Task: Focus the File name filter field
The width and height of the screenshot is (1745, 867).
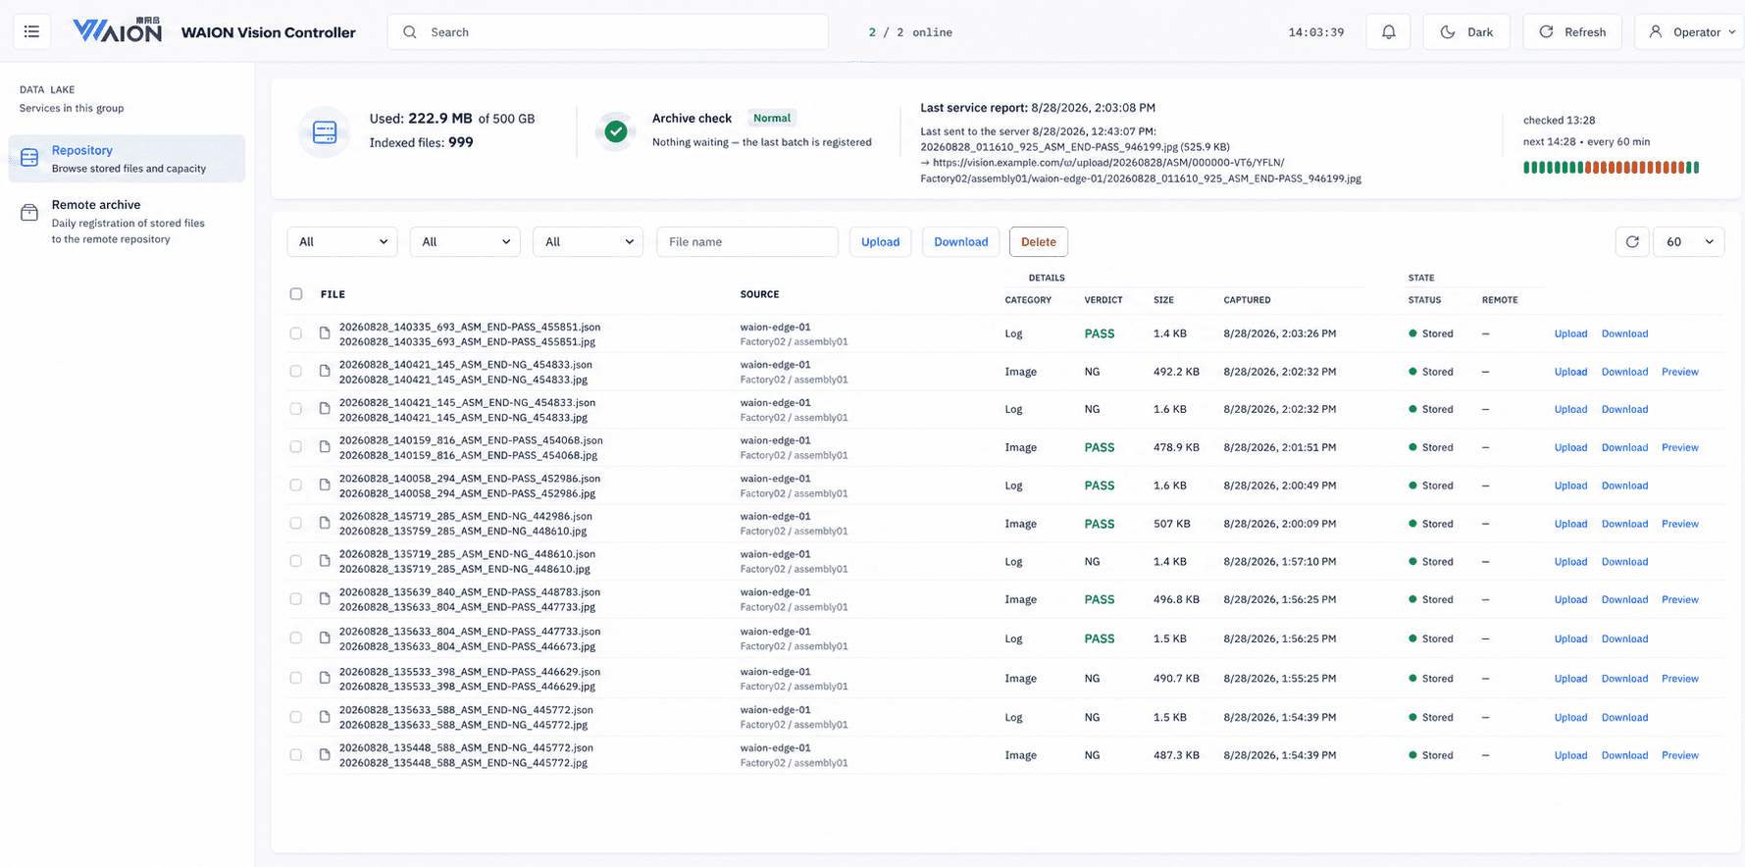Action: (x=747, y=242)
